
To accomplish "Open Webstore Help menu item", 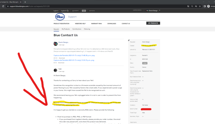I will point(80,24).
